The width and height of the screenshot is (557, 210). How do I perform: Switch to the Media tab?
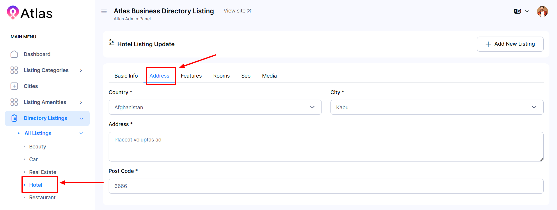coord(269,76)
